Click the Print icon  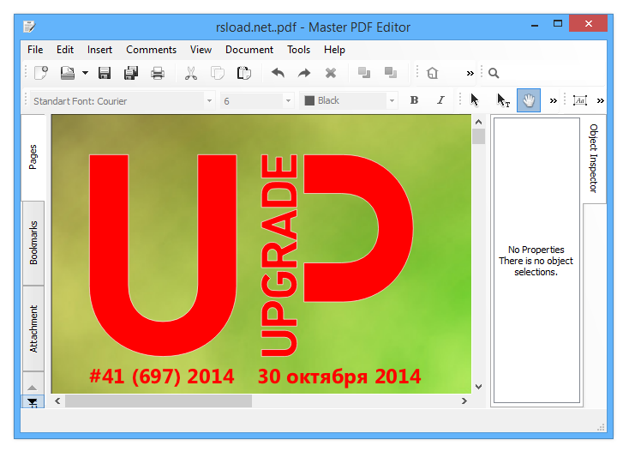click(x=158, y=73)
